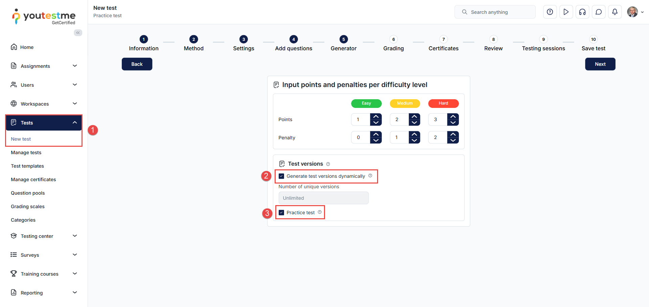Collapse the sidebar with double-chevron icon
649x307 pixels.
click(78, 33)
